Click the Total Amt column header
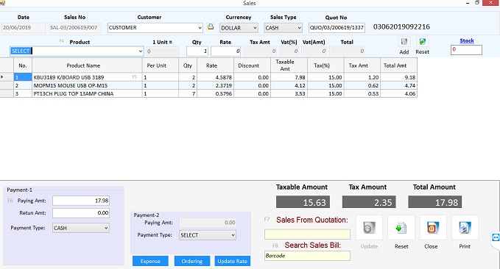The image size is (500, 269). (x=398, y=65)
